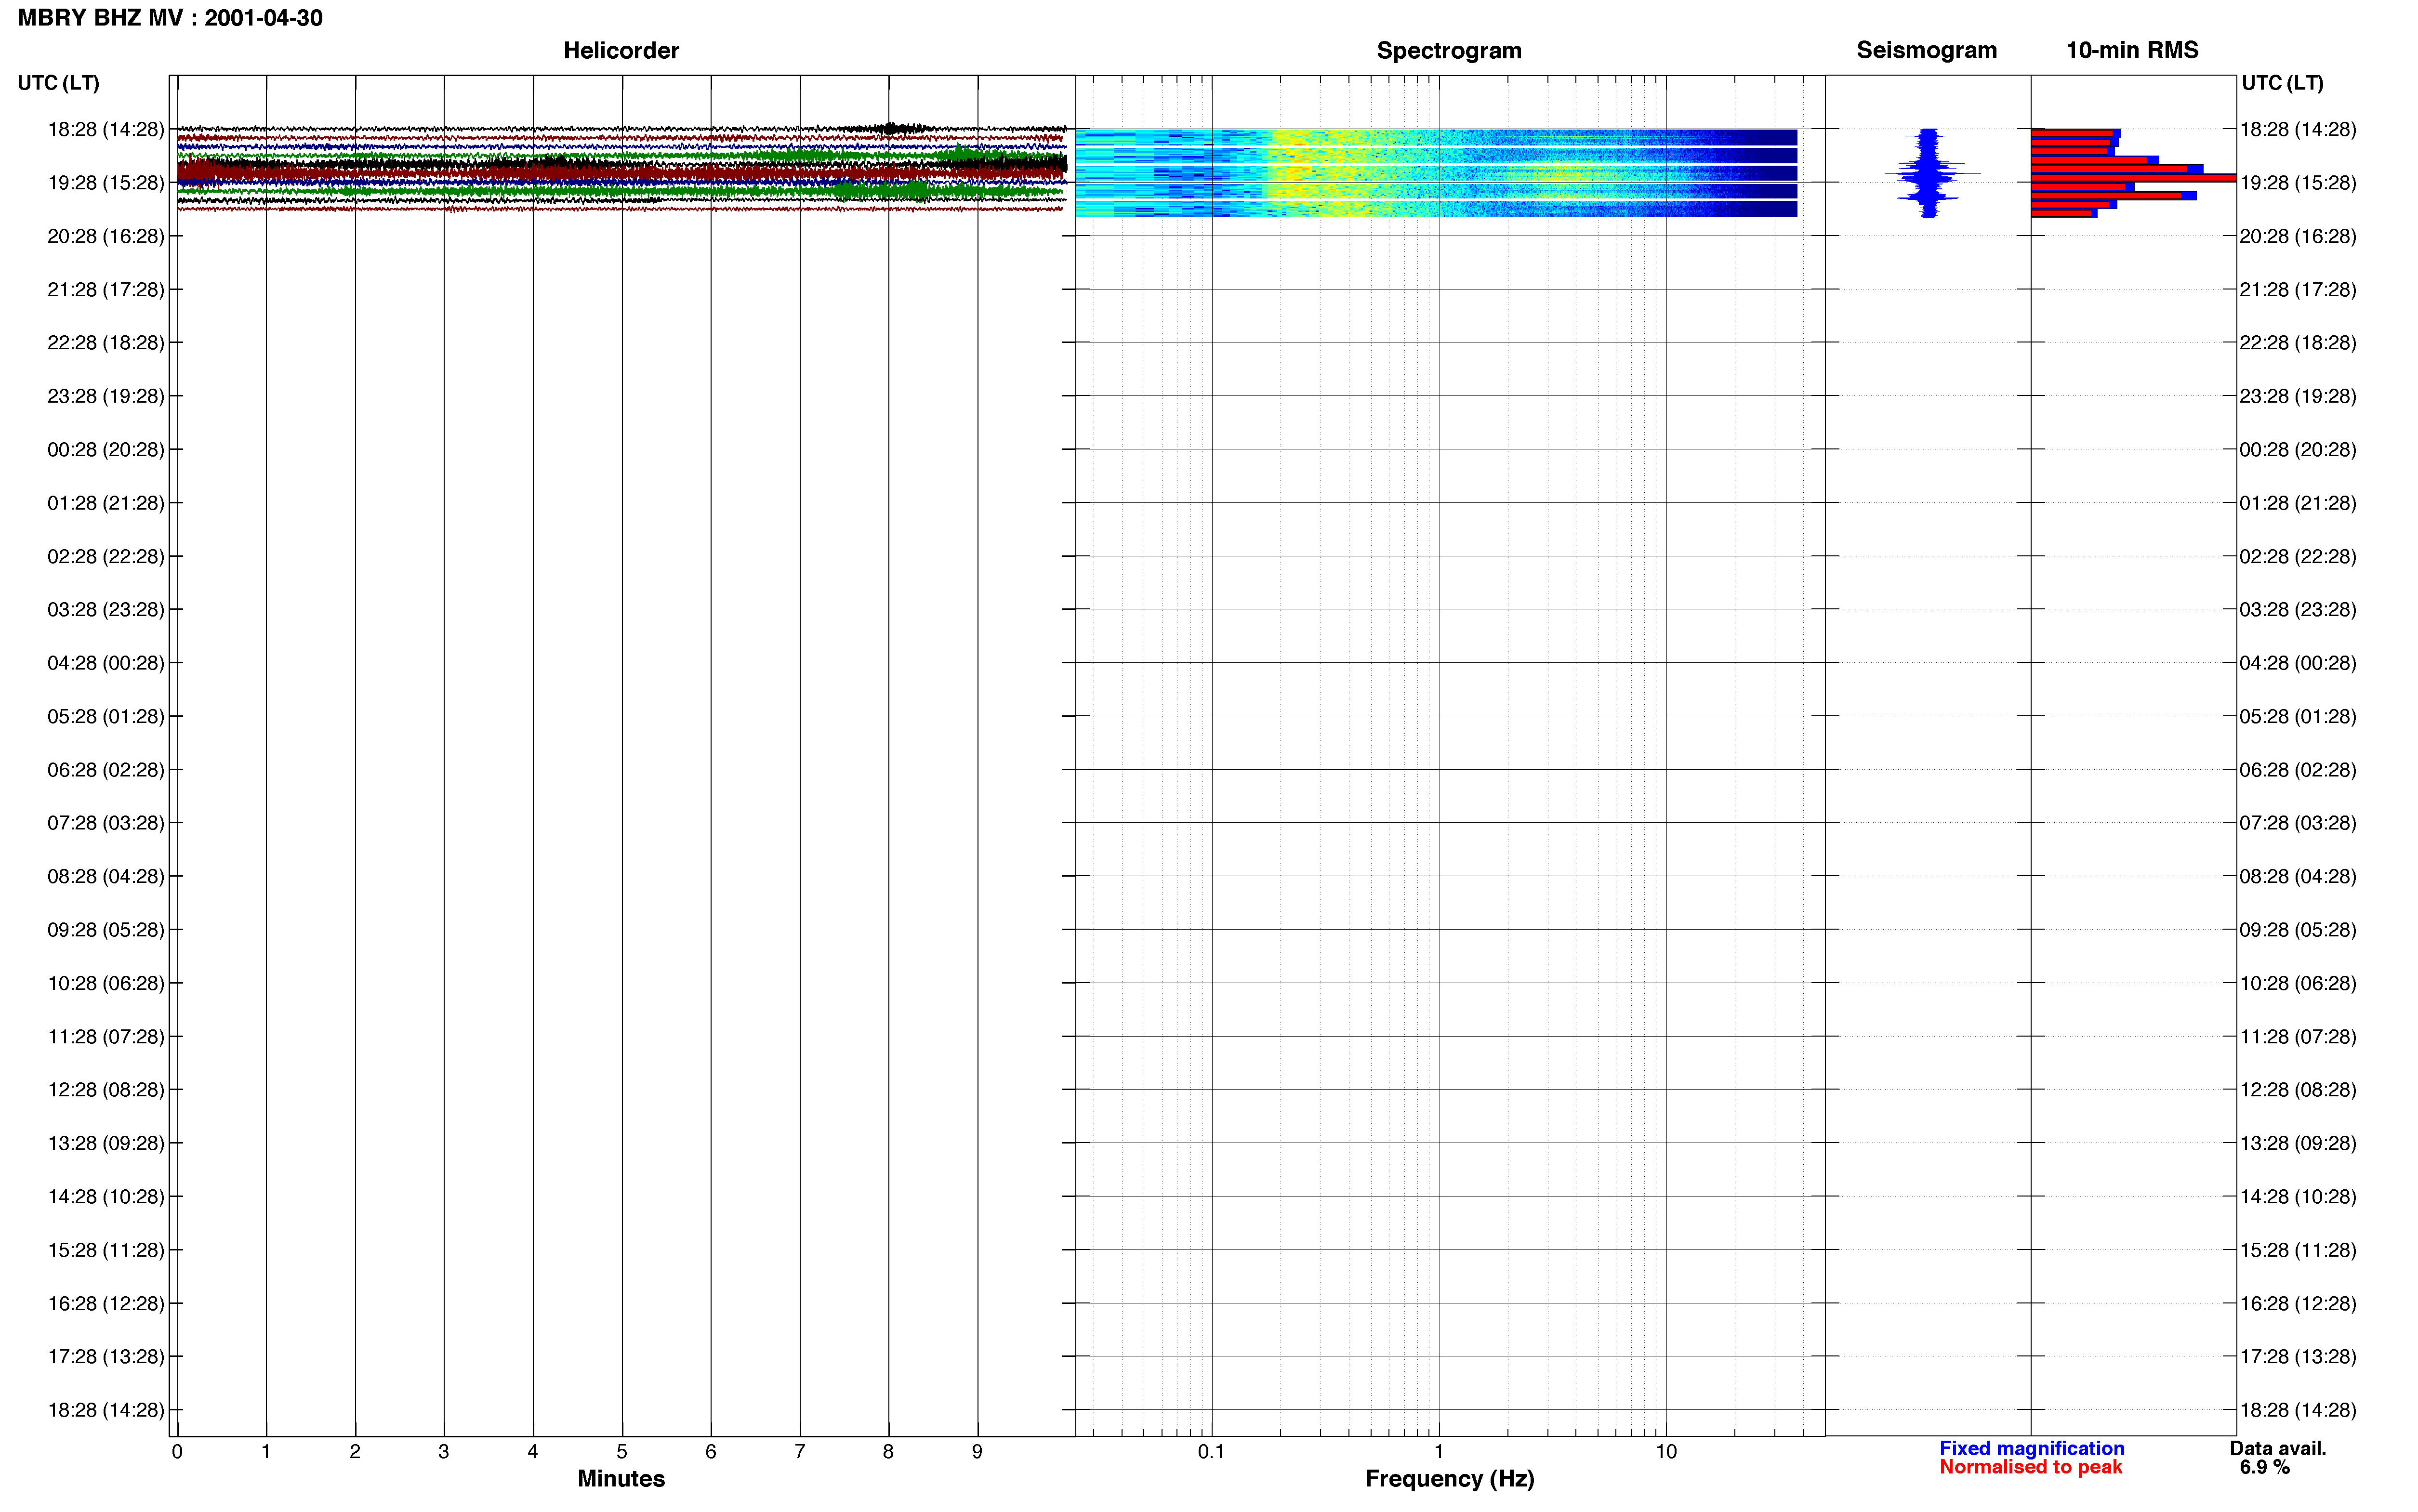The image size is (2418, 1512).
Task: Click the Minutes axis tick label 5
Action: (x=621, y=1452)
